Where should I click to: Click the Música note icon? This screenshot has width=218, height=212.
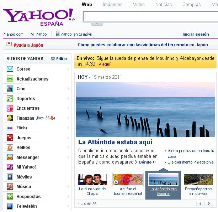tap(10, 187)
